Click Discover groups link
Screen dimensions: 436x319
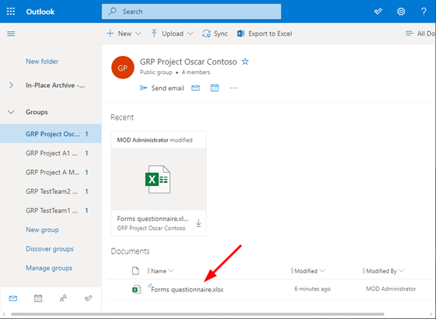click(49, 249)
